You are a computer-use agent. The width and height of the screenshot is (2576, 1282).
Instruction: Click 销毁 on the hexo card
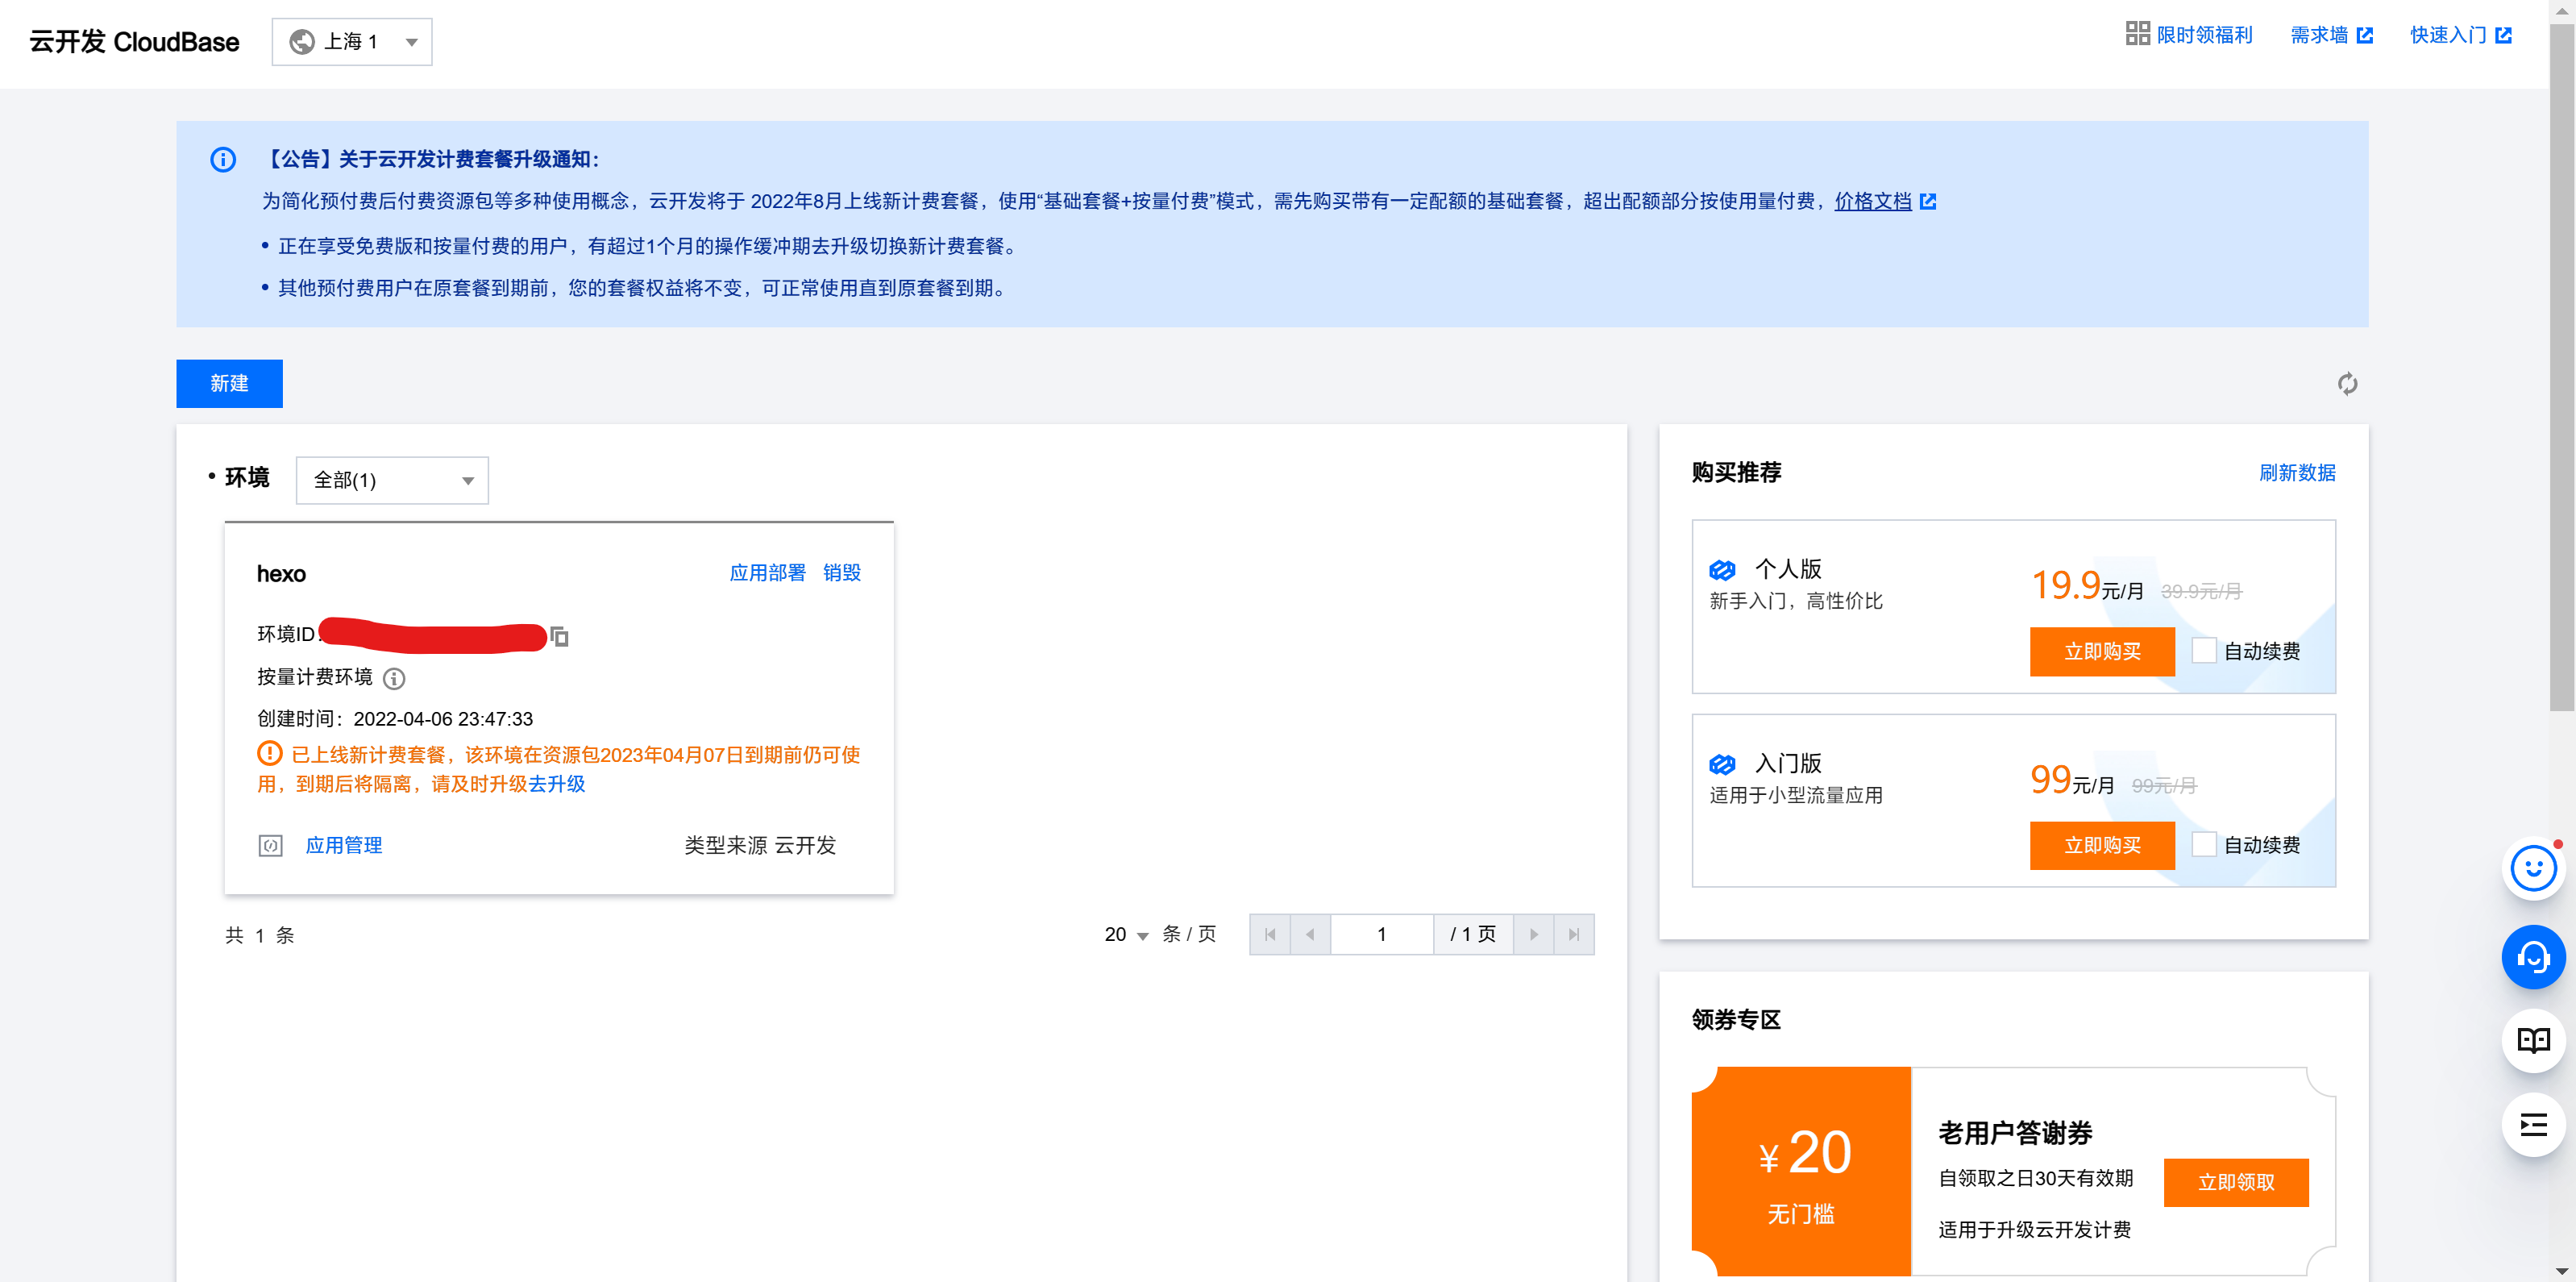[x=841, y=573]
